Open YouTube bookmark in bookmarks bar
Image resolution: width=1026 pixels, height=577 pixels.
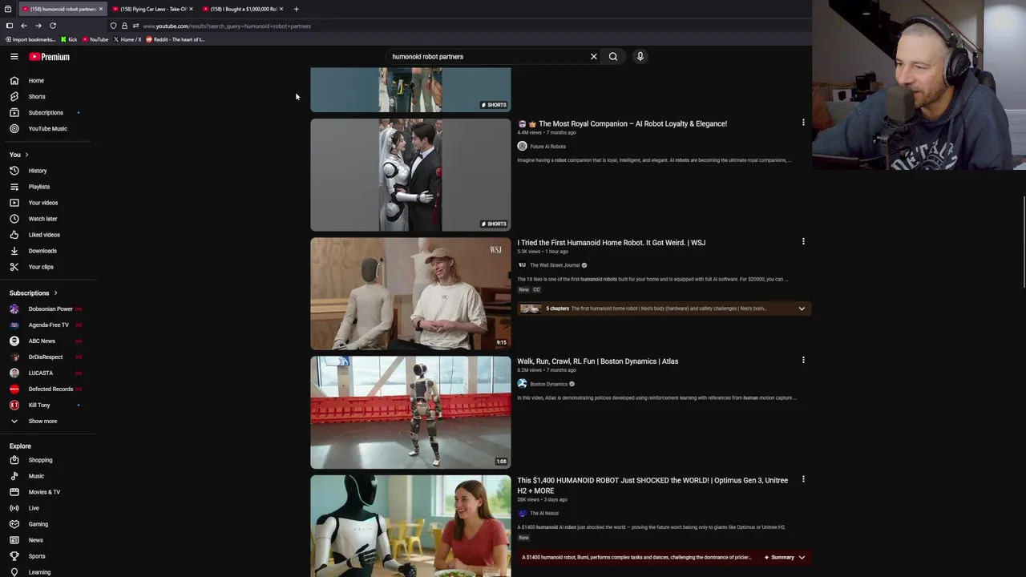point(95,39)
